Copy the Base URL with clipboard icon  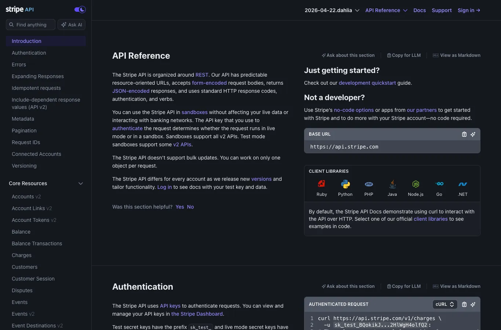click(x=464, y=134)
